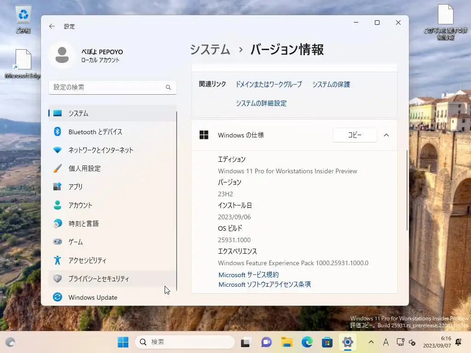Click the taskbar 検索 box
Image resolution: width=471 pixels, height=353 pixels.
coord(185,342)
